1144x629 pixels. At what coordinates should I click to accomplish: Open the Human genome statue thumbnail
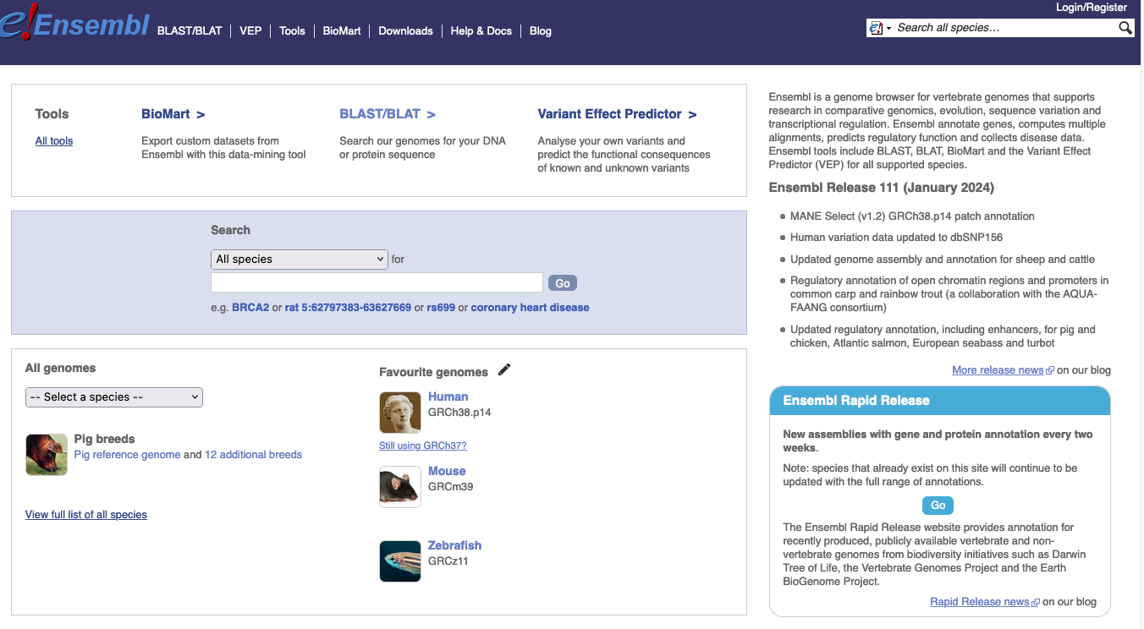pyautogui.click(x=400, y=413)
